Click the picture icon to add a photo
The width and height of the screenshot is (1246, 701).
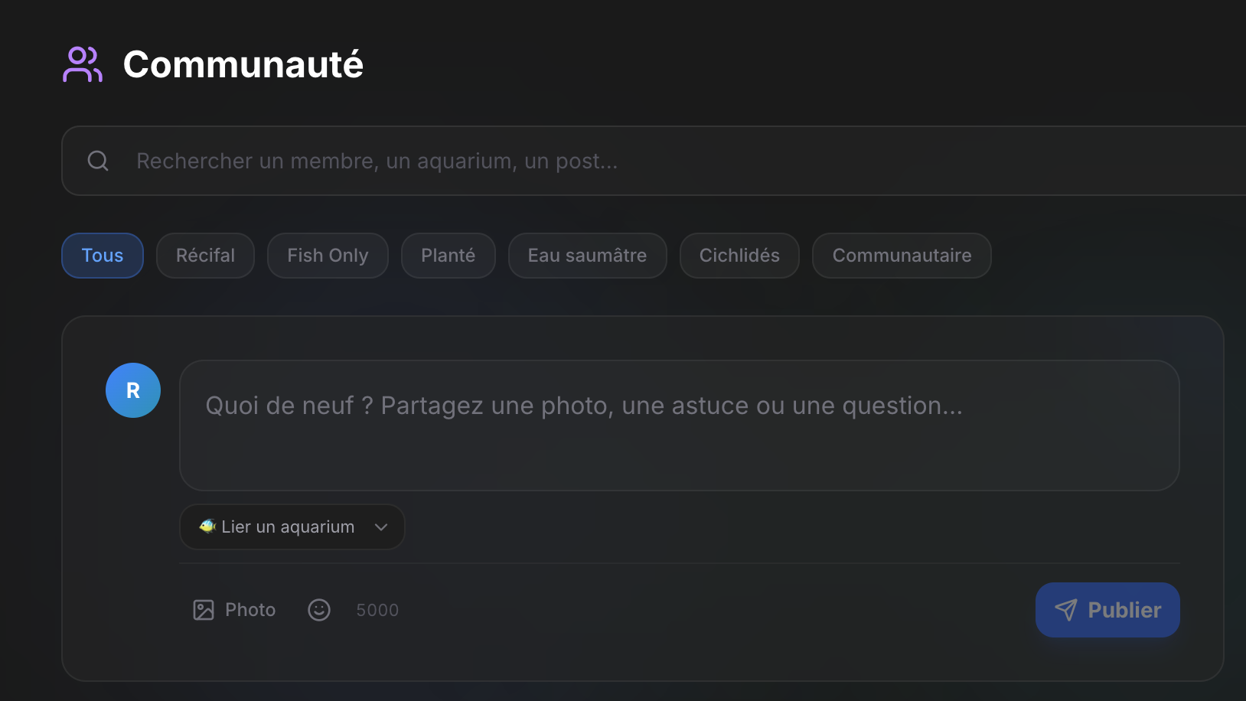click(x=204, y=610)
